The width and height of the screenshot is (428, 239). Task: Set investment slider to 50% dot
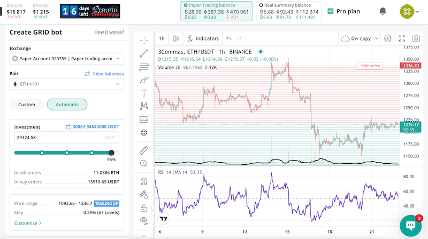click(x=67, y=153)
